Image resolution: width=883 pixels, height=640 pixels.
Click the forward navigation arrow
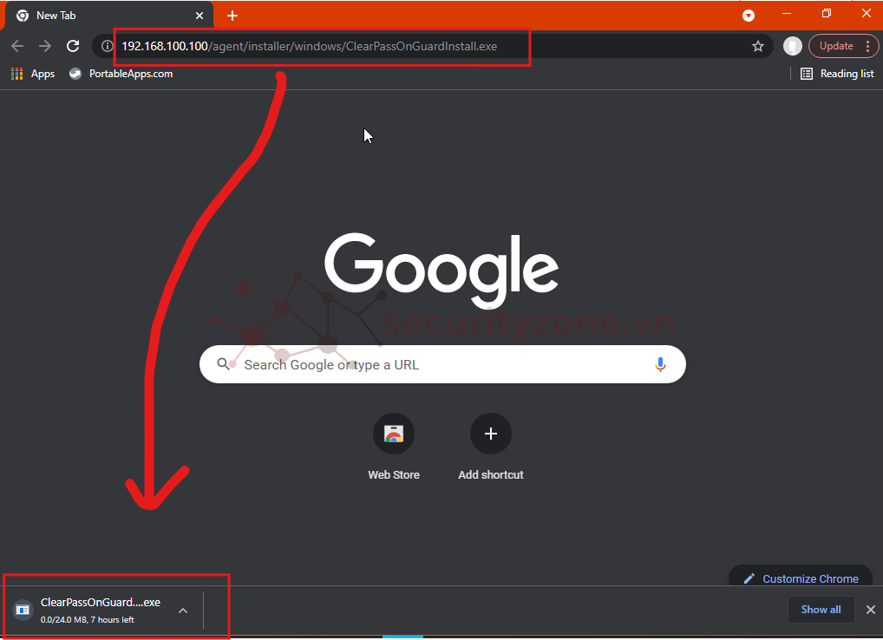(x=45, y=46)
